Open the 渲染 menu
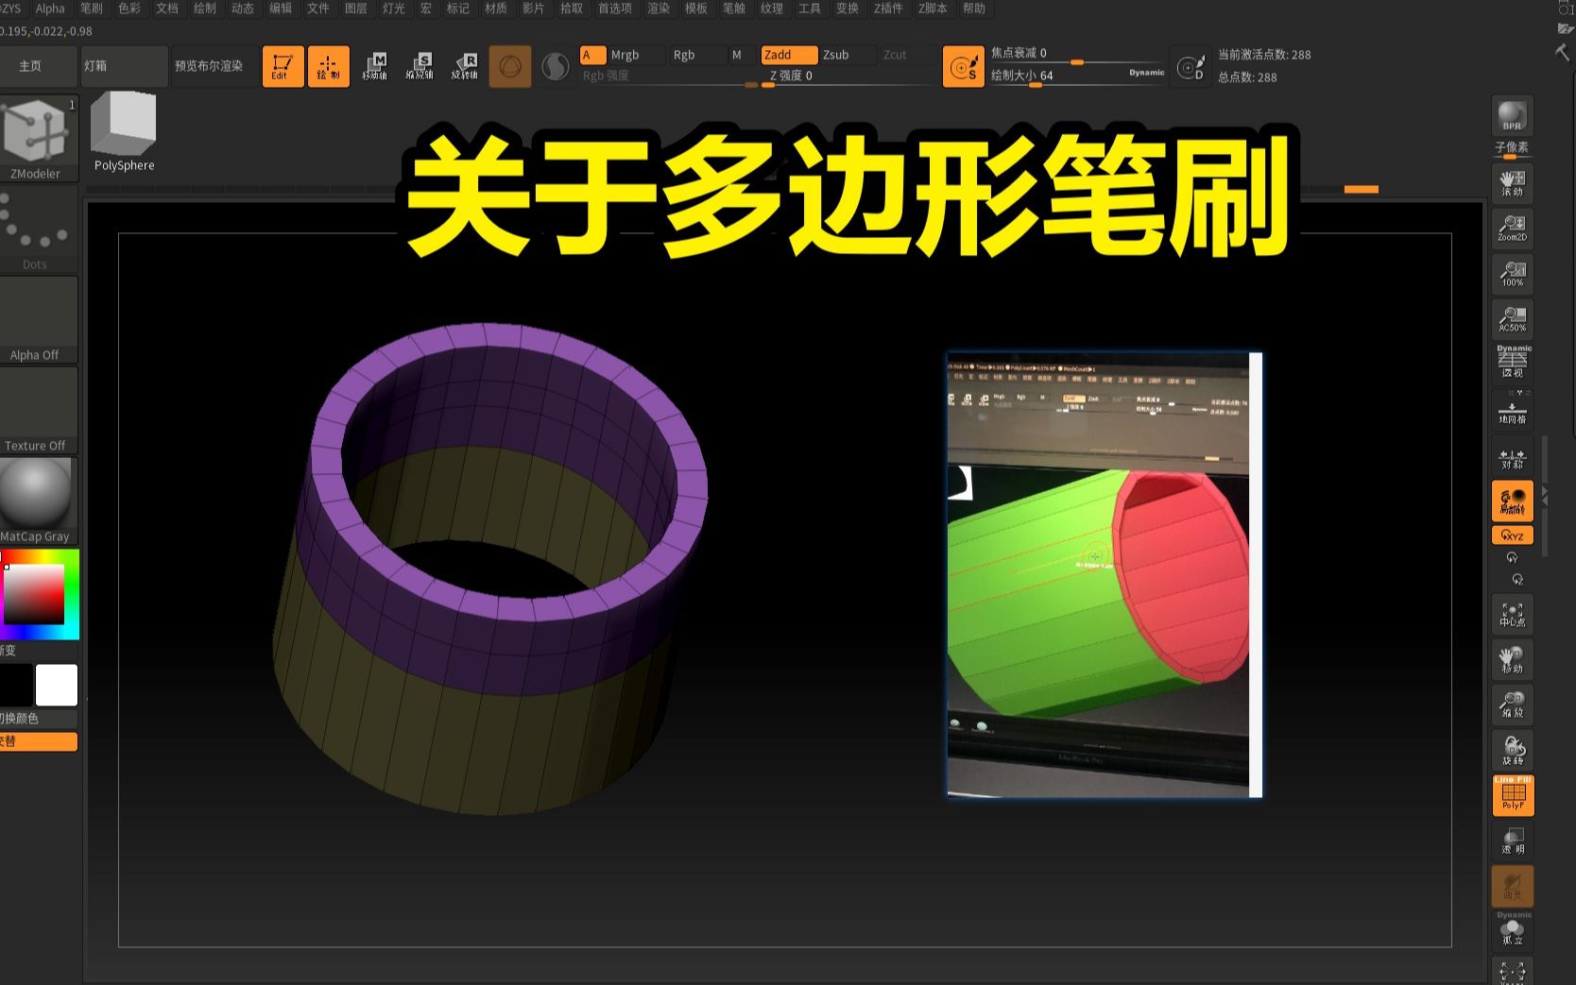Viewport: 1576px width, 985px height. tap(657, 8)
